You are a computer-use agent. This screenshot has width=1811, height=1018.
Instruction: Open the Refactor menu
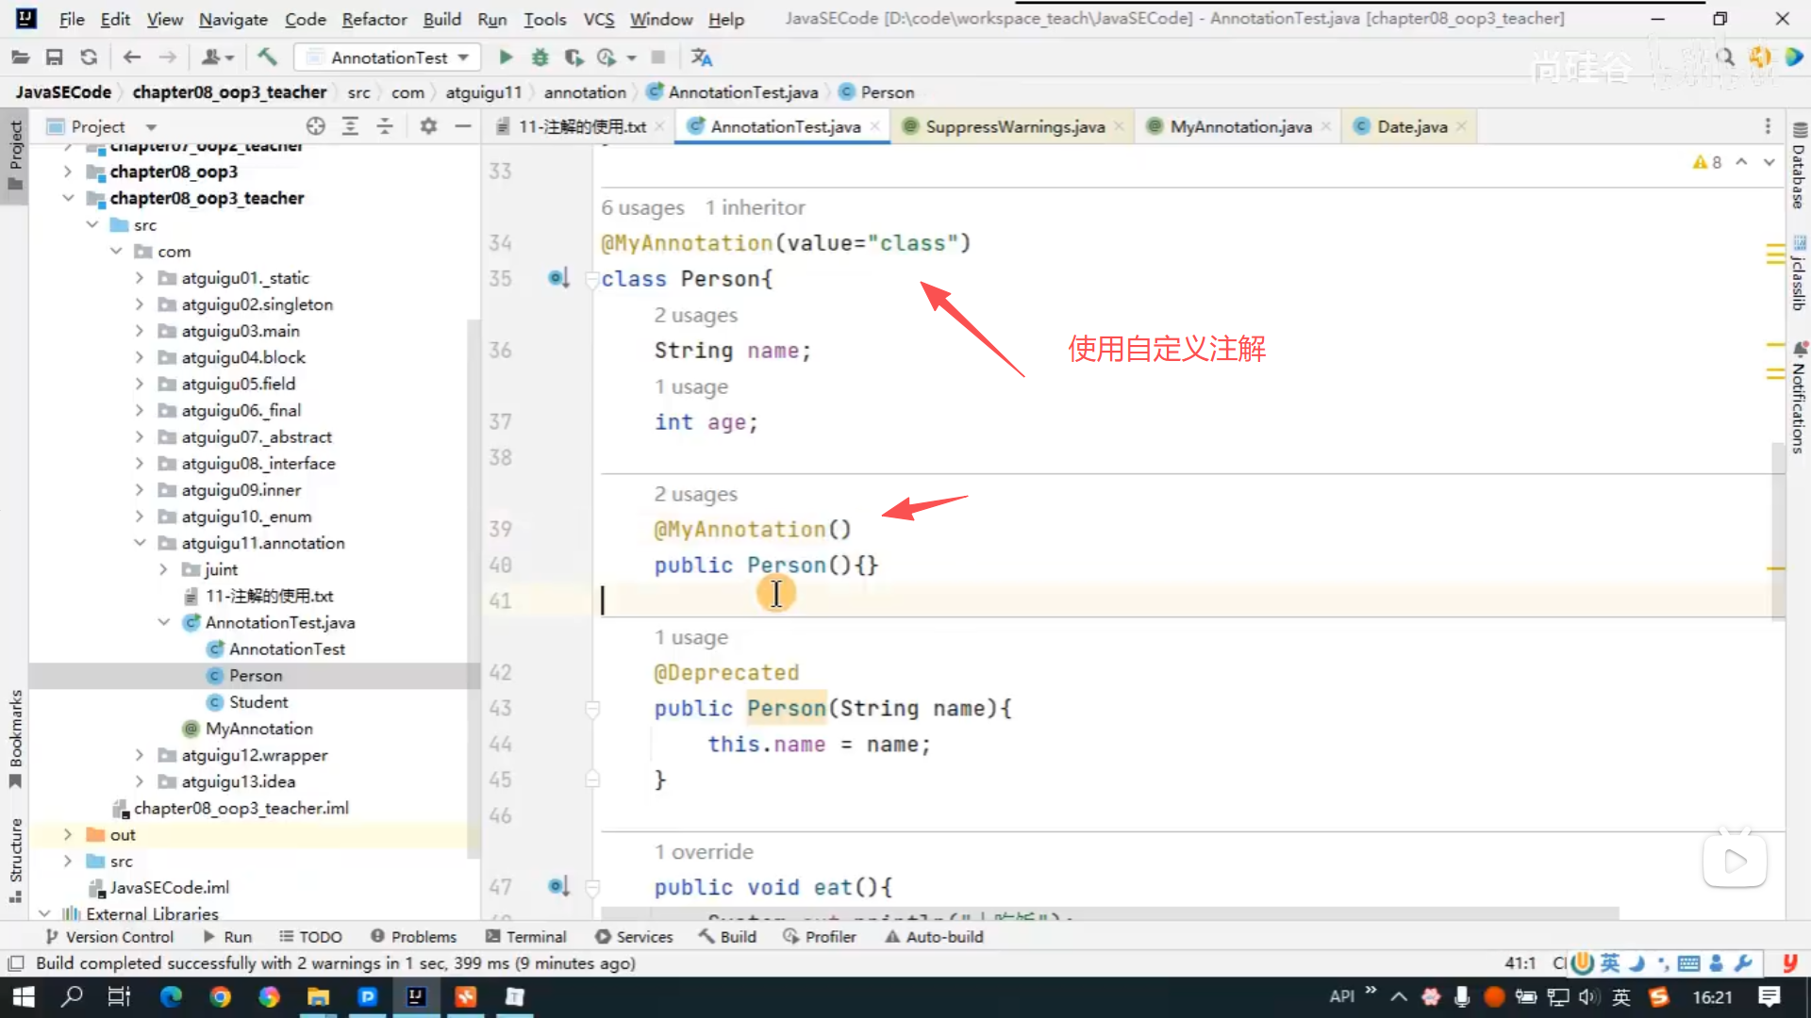tap(374, 19)
